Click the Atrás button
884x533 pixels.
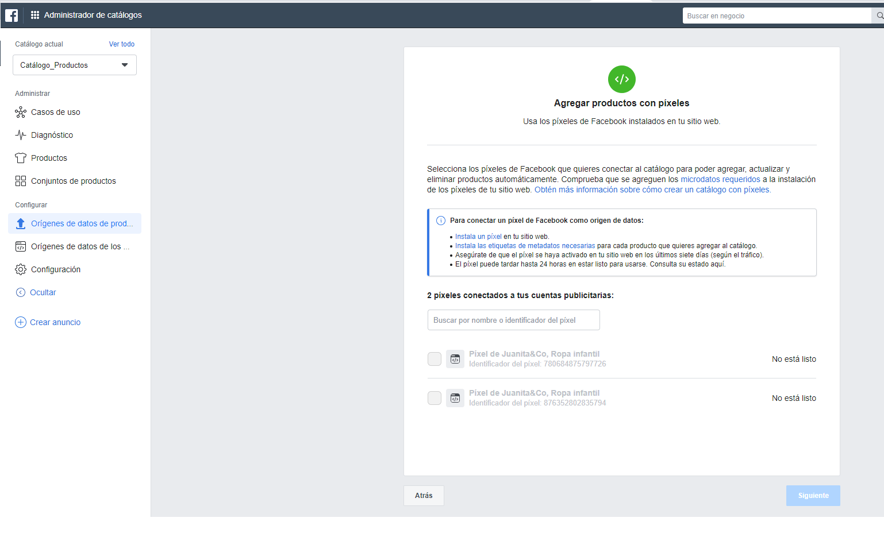(x=424, y=496)
